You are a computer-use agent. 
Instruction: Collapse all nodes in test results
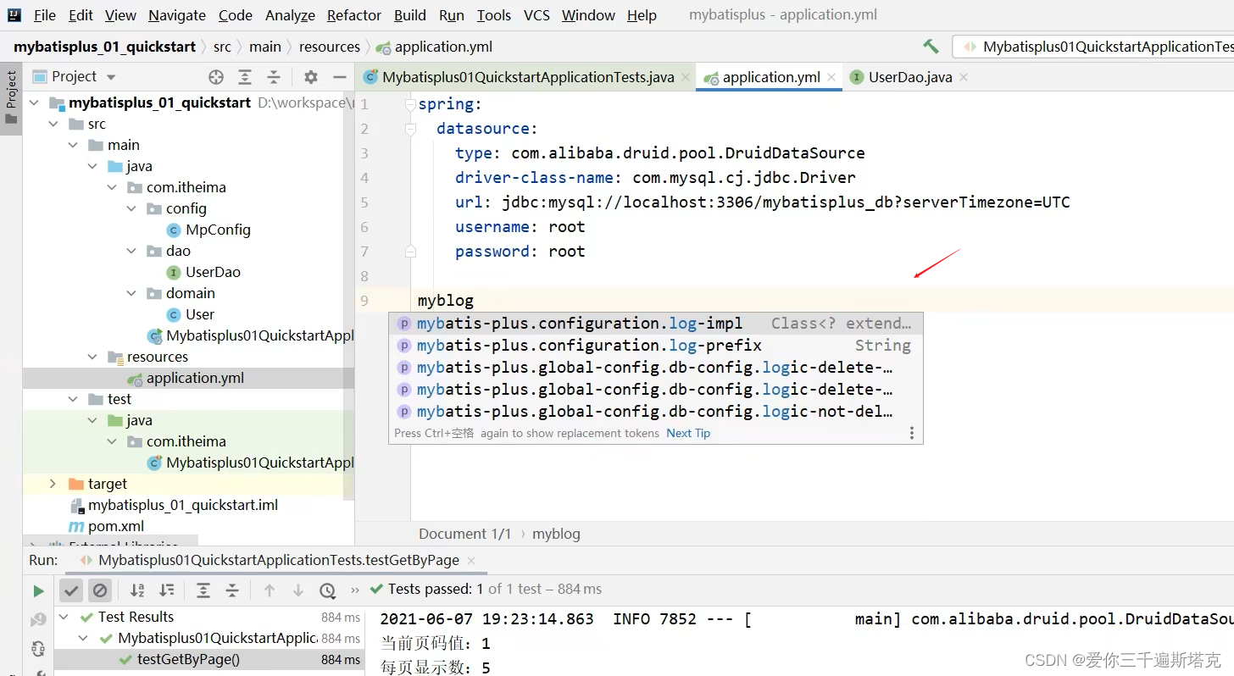231,590
